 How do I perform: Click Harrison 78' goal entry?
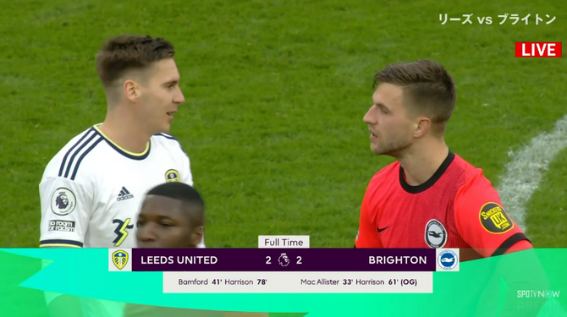pos(245,282)
